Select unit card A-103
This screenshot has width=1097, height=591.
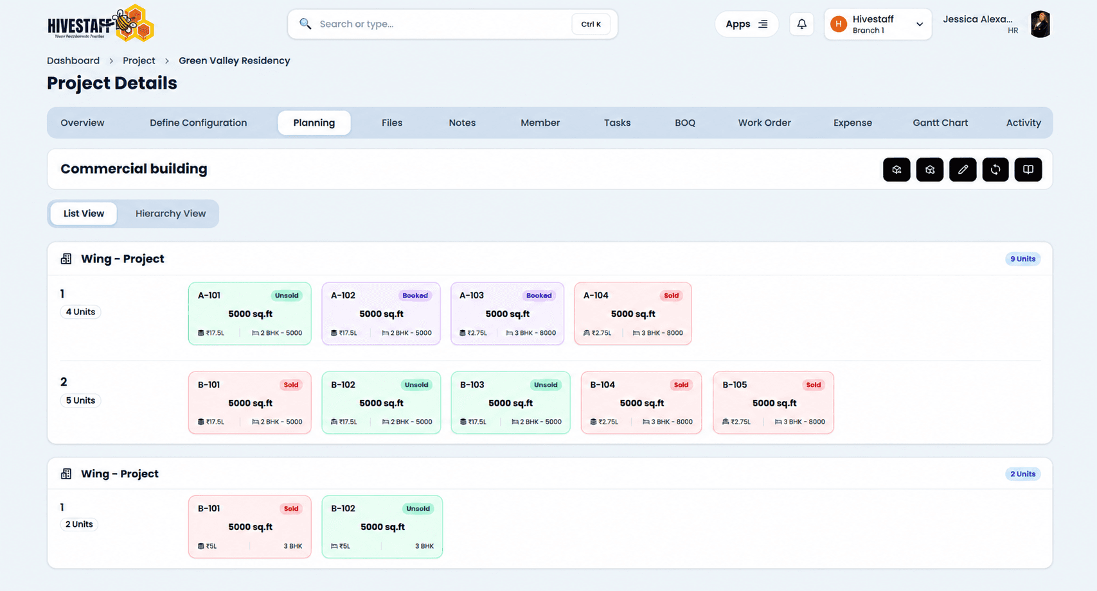pyautogui.click(x=507, y=314)
